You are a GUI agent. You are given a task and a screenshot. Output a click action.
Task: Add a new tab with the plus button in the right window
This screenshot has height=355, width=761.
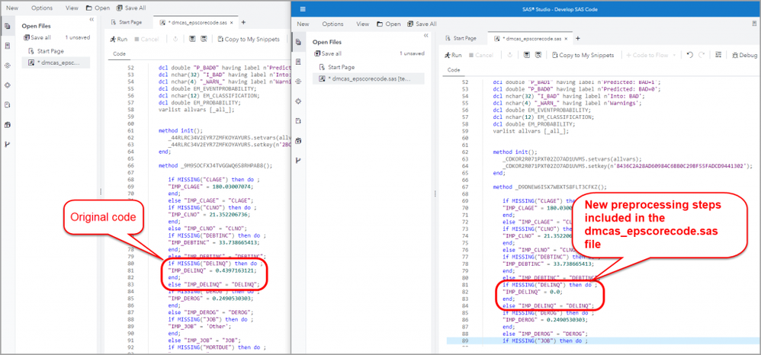pyautogui.click(x=577, y=38)
